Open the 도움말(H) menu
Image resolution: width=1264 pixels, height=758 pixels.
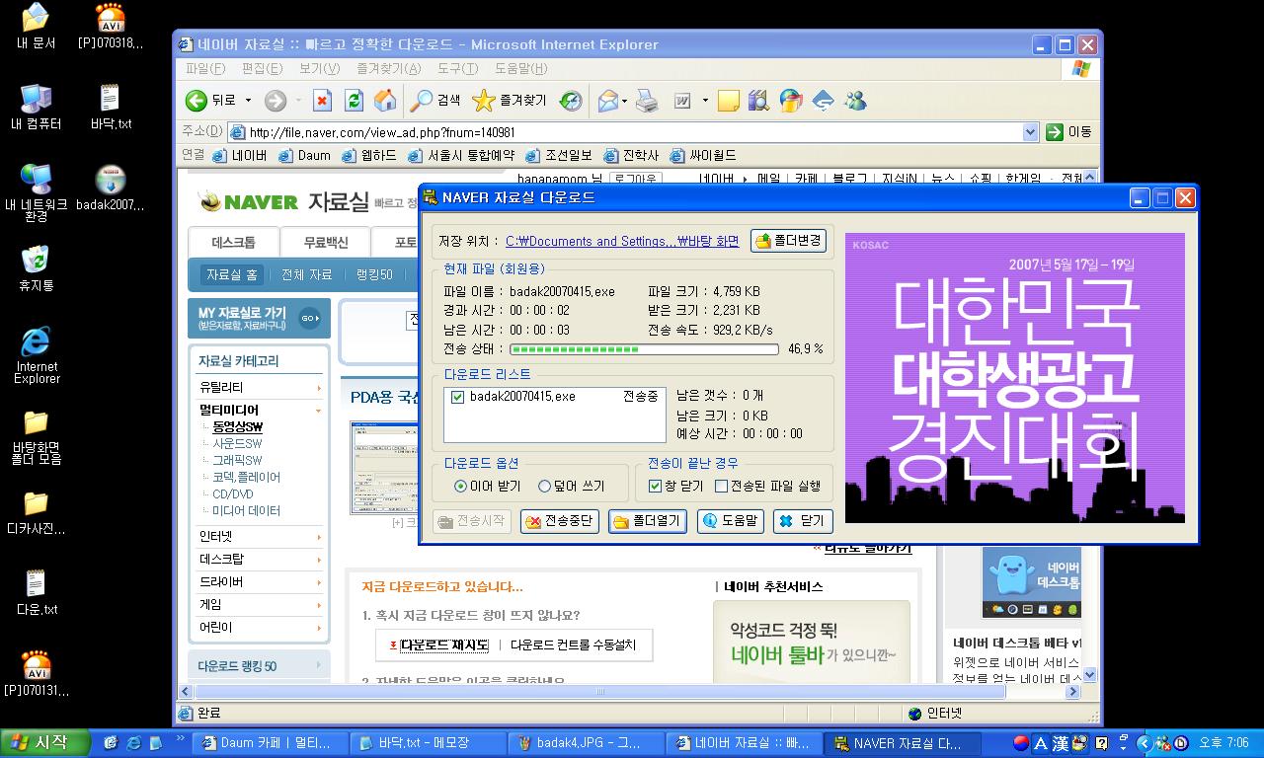click(520, 68)
